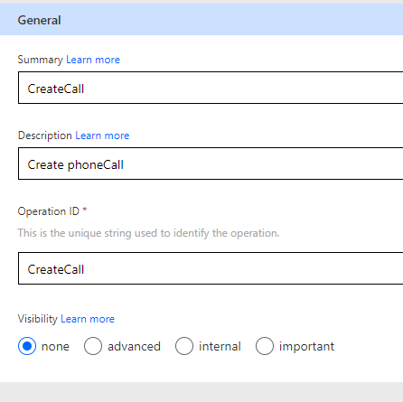
Task: Click the word 'advanced' next to its radio
Action: point(134,346)
